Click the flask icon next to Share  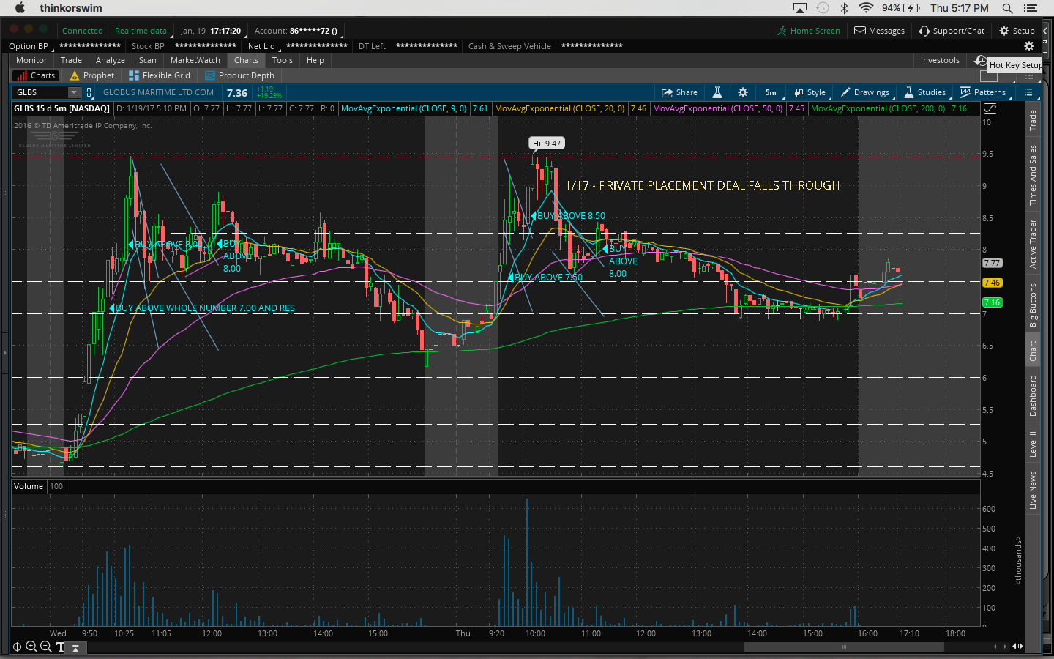[x=717, y=92]
